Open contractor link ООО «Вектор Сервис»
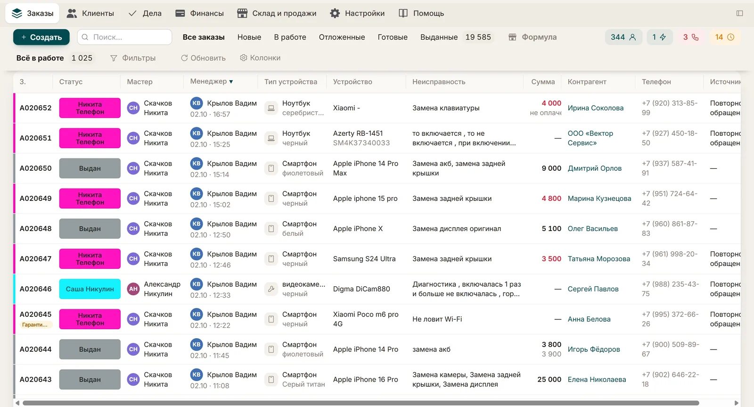This screenshot has height=407, width=754. tap(590, 138)
